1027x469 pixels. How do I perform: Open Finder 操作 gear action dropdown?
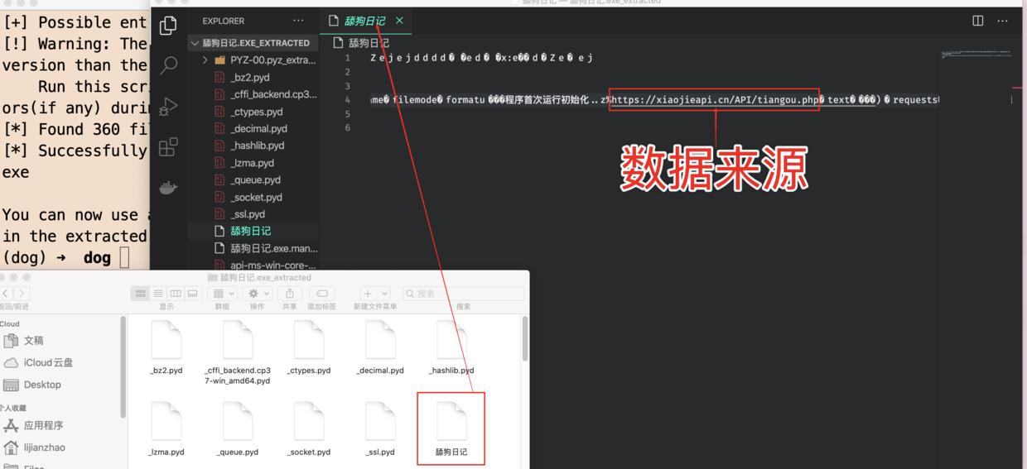coord(258,294)
